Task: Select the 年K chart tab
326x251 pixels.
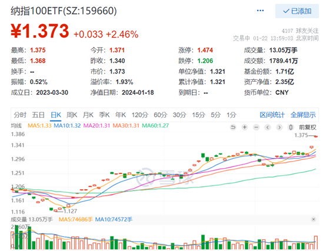Action: pyautogui.click(x=121, y=115)
